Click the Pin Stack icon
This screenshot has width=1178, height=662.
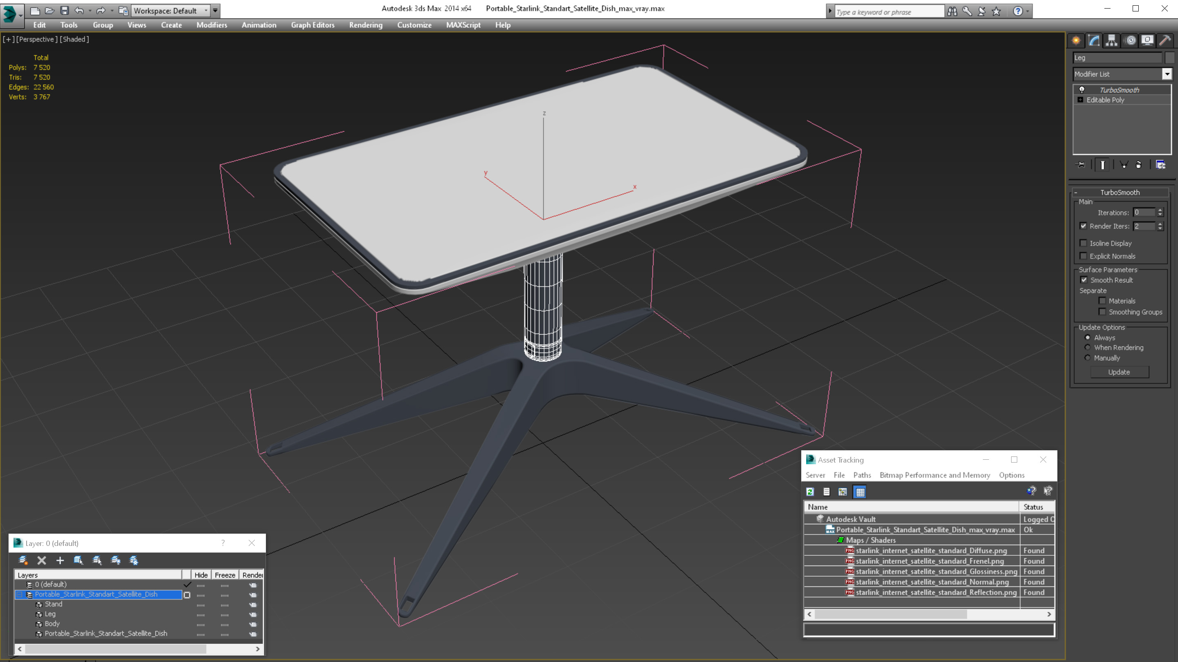(1081, 165)
